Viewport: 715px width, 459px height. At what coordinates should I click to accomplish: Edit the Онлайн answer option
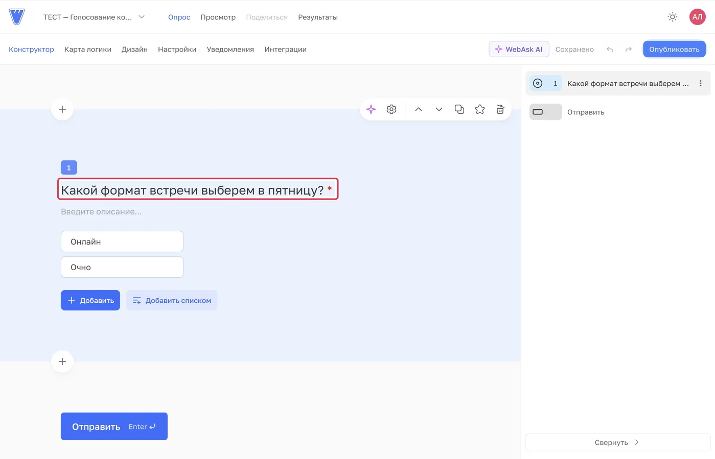(x=122, y=241)
